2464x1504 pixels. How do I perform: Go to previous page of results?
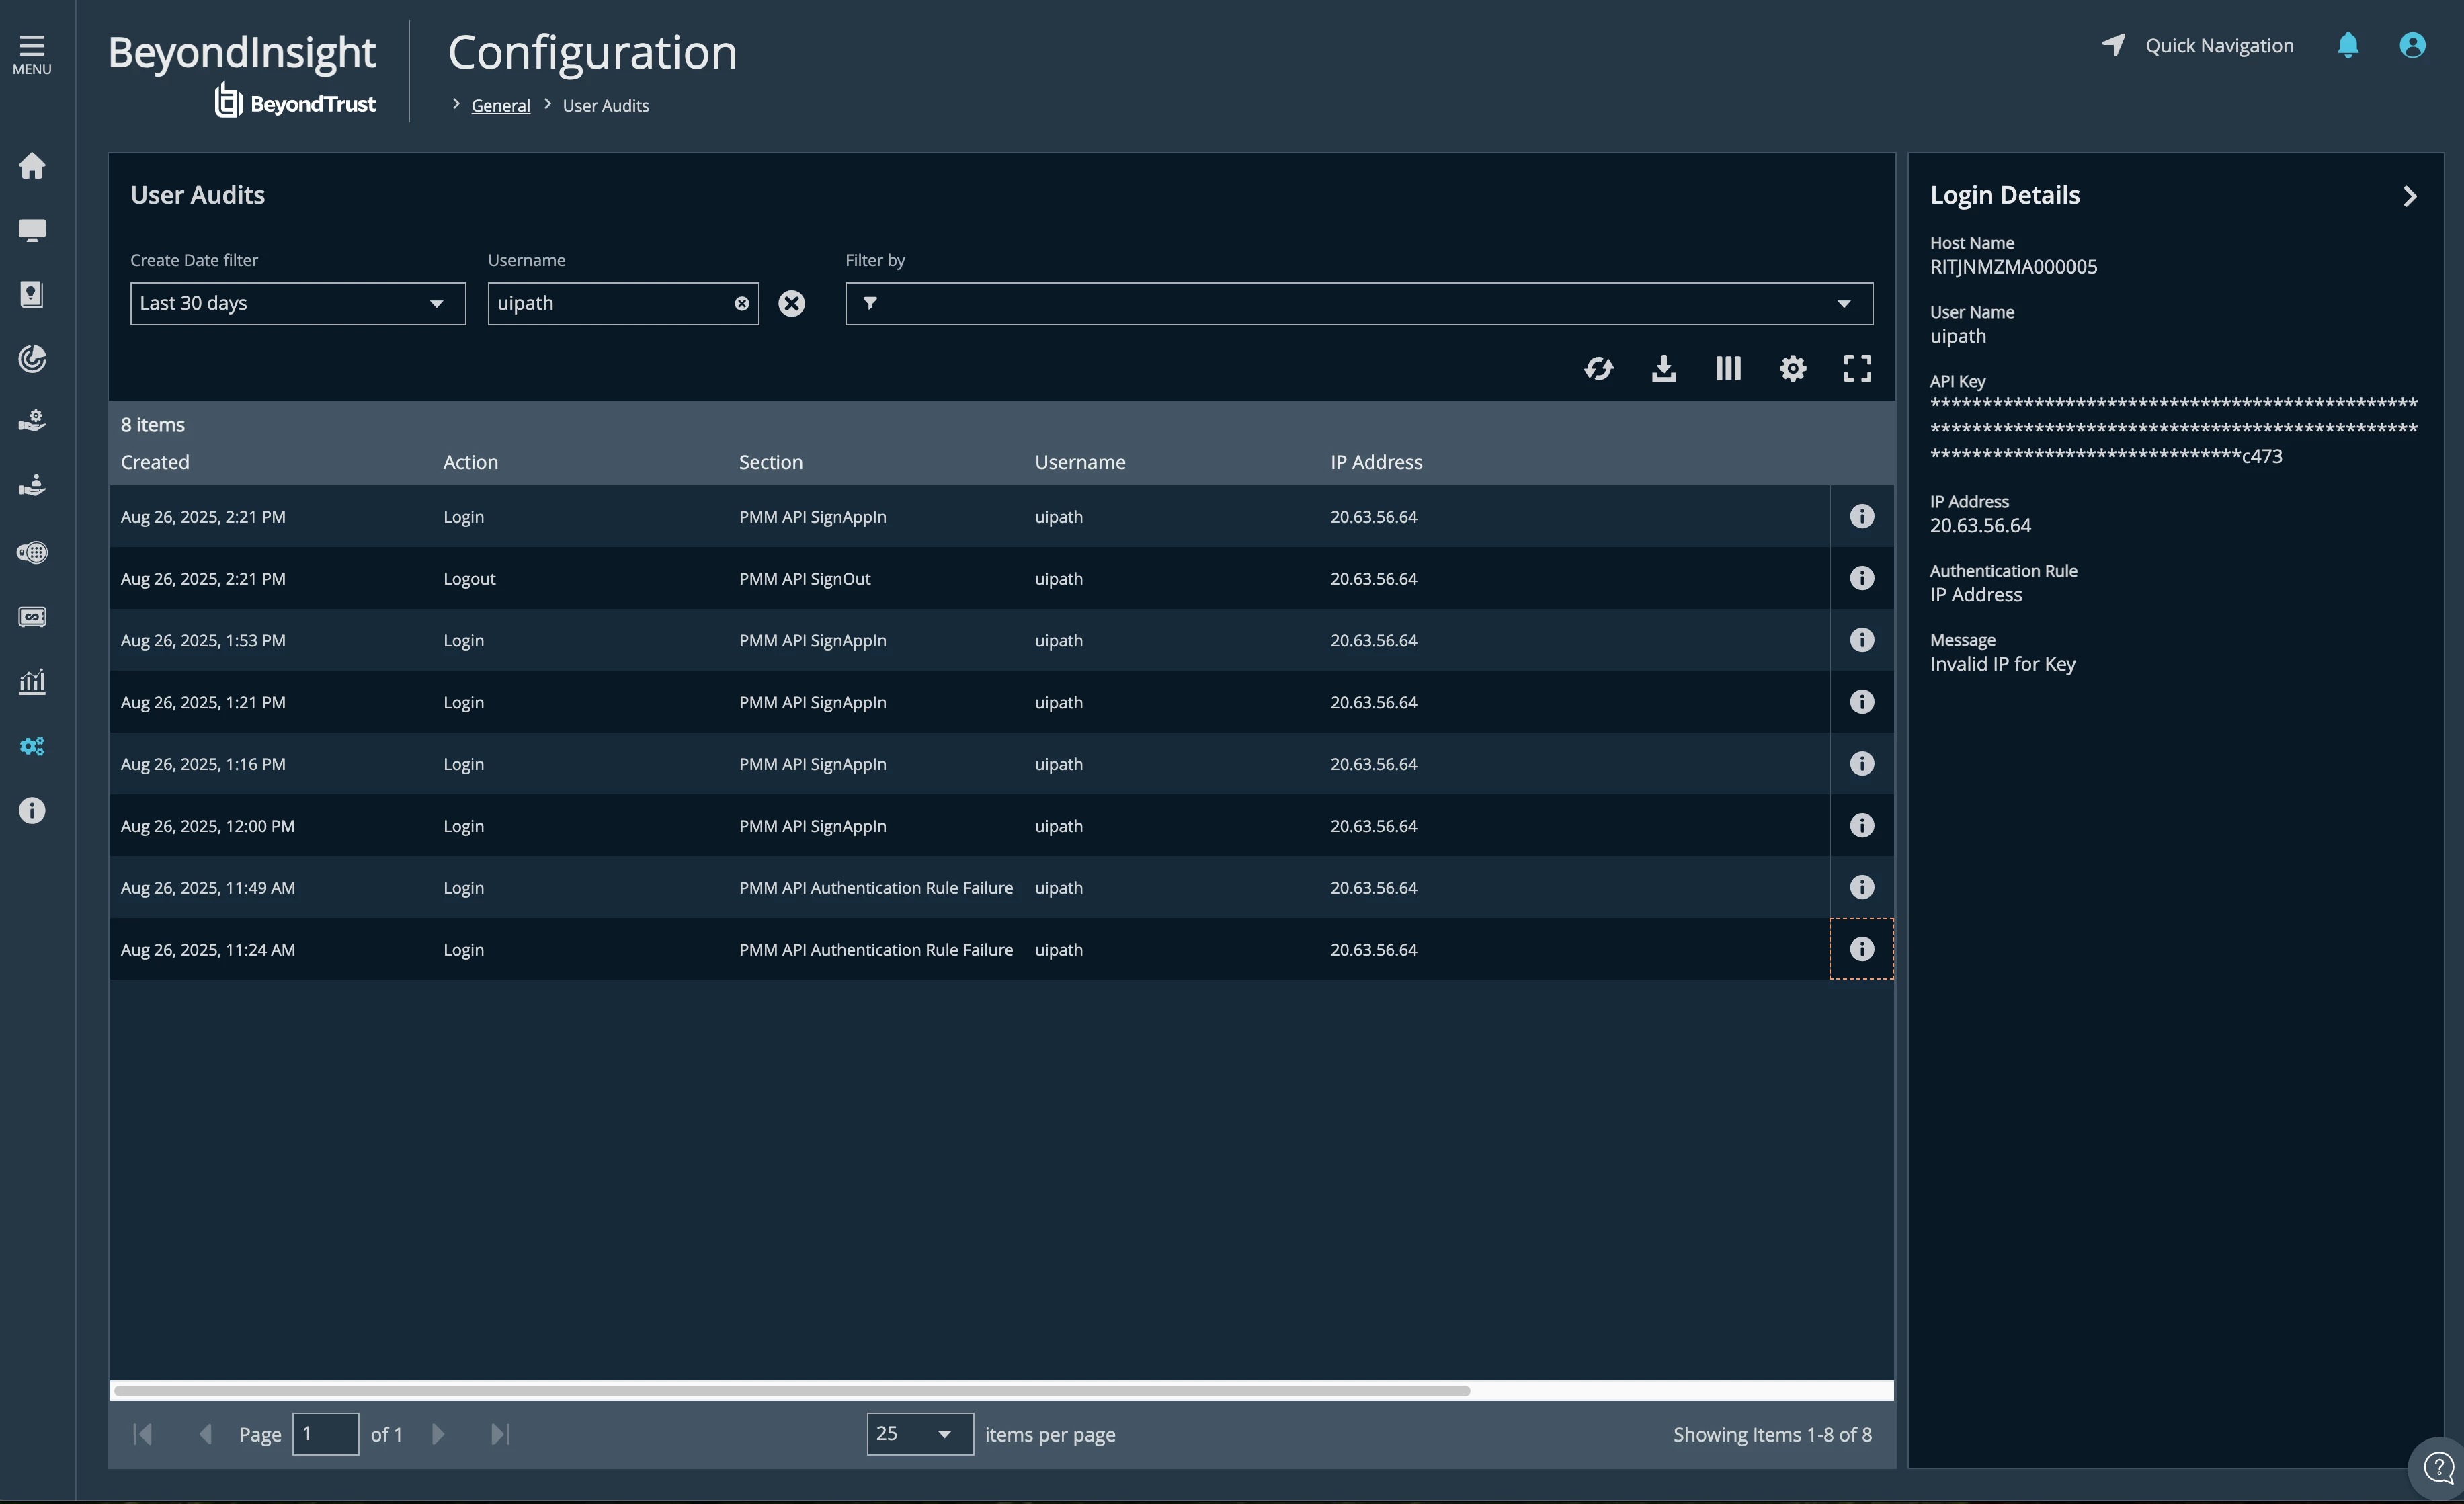click(205, 1435)
